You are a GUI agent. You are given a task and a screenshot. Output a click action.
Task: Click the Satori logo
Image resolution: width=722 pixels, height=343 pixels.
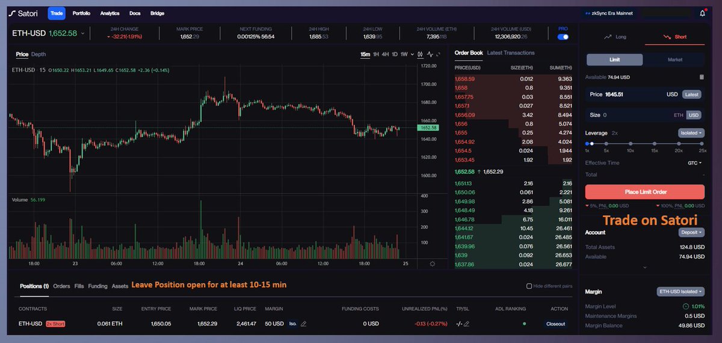(x=23, y=13)
